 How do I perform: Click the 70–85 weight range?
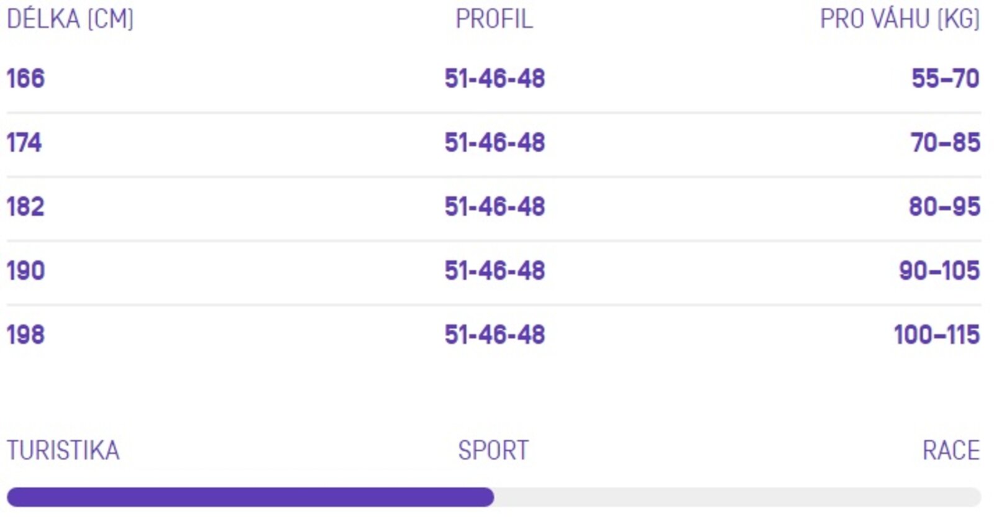coord(946,143)
